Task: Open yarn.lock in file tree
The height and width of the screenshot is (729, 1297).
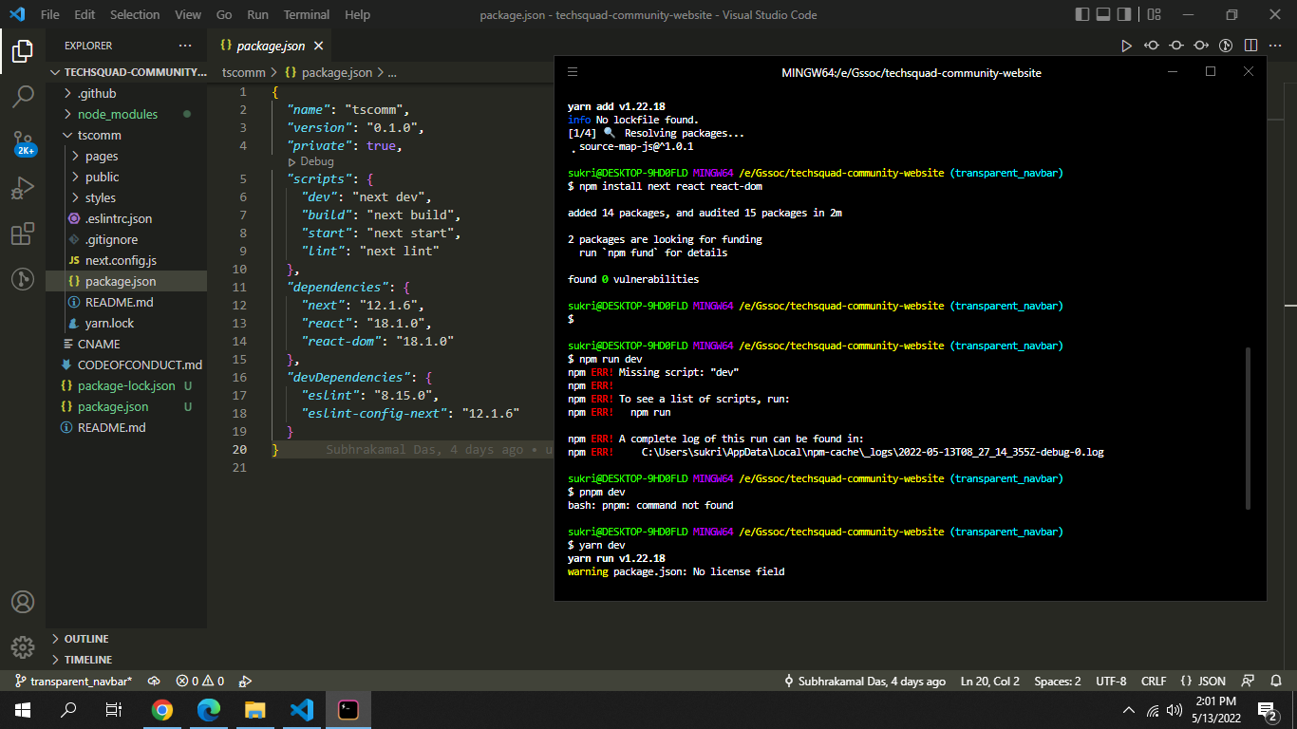Action: pyautogui.click(x=126, y=323)
